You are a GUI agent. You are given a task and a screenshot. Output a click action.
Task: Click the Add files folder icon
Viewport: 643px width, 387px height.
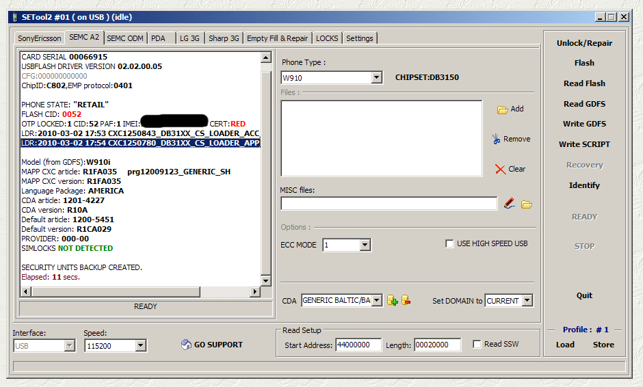(x=502, y=109)
